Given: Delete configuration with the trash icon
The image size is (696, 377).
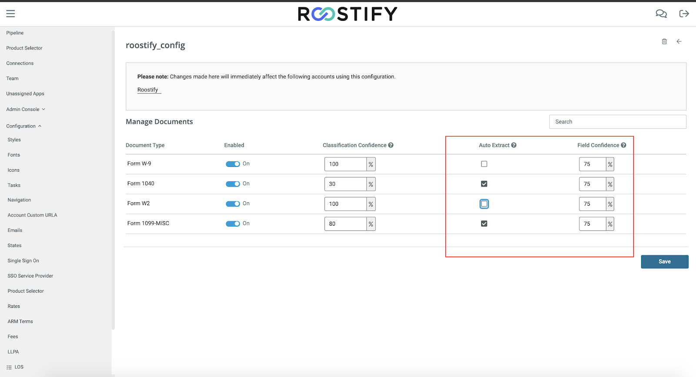Looking at the screenshot, I should pyautogui.click(x=664, y=41).
